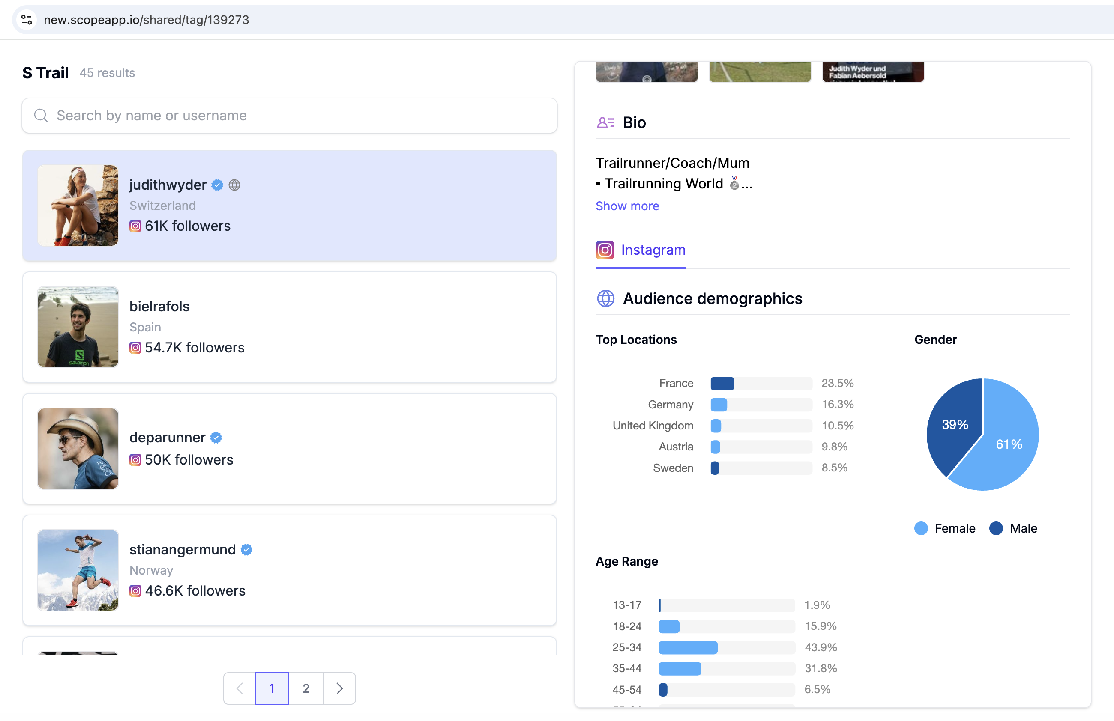Expand bio with Show more
The image size is (1114, 721).
click(x=627, y=206)
